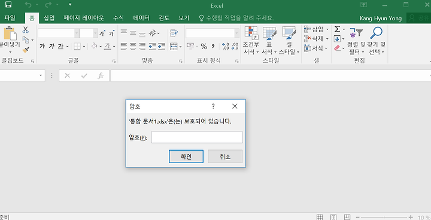Click 확인 in the password dialog
This screenshot has height=220, width=431.
[x=186, y=157]
